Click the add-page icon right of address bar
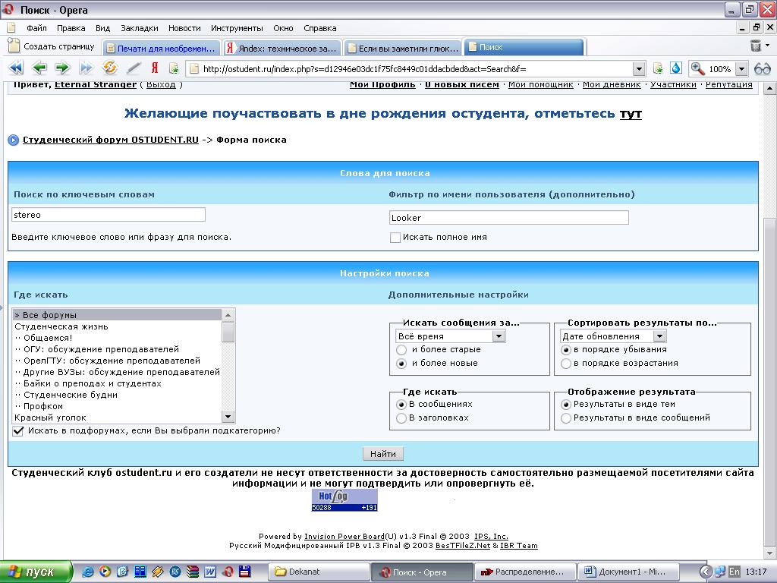Image resolution: width=777 pixels, height=583 pixels. tap(658, 68)
